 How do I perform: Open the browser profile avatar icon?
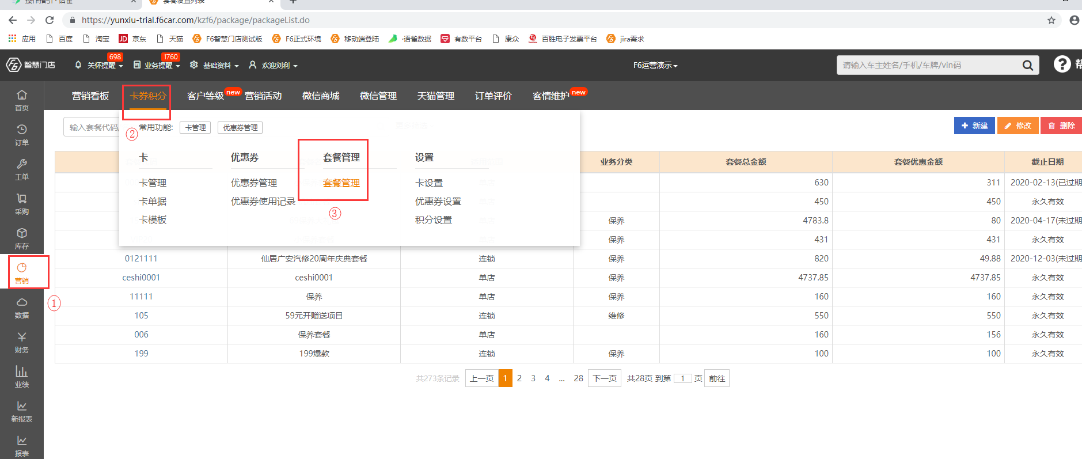[1075, 20]
